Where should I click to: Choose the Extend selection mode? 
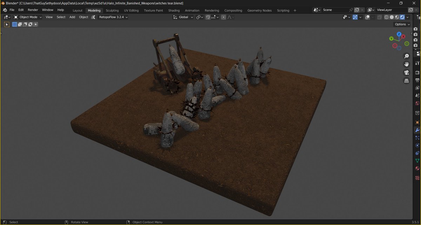tap(20, 24)
